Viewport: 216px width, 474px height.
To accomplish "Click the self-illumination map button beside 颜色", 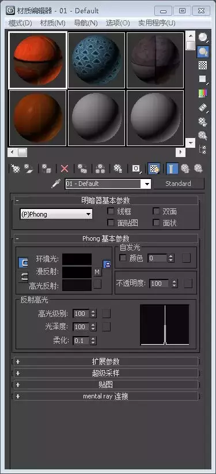I will 187,258.
